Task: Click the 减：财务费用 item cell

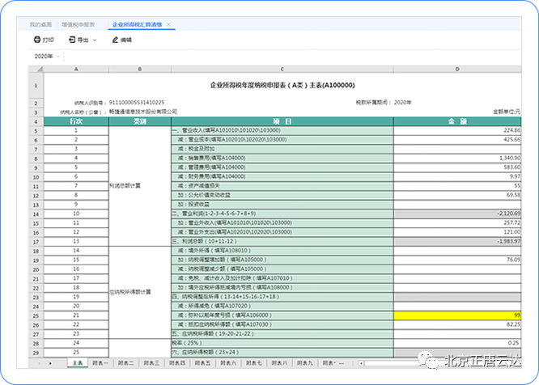Action: pyautogui.click(x=282, y=177)
